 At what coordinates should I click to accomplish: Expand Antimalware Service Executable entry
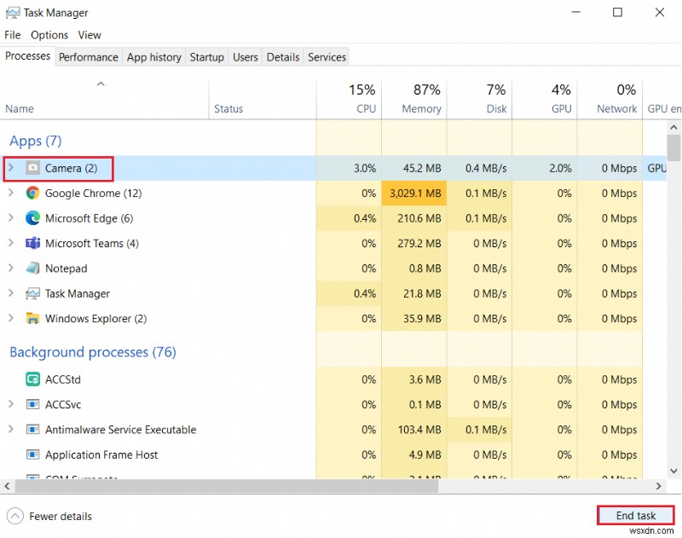[11, 430]
